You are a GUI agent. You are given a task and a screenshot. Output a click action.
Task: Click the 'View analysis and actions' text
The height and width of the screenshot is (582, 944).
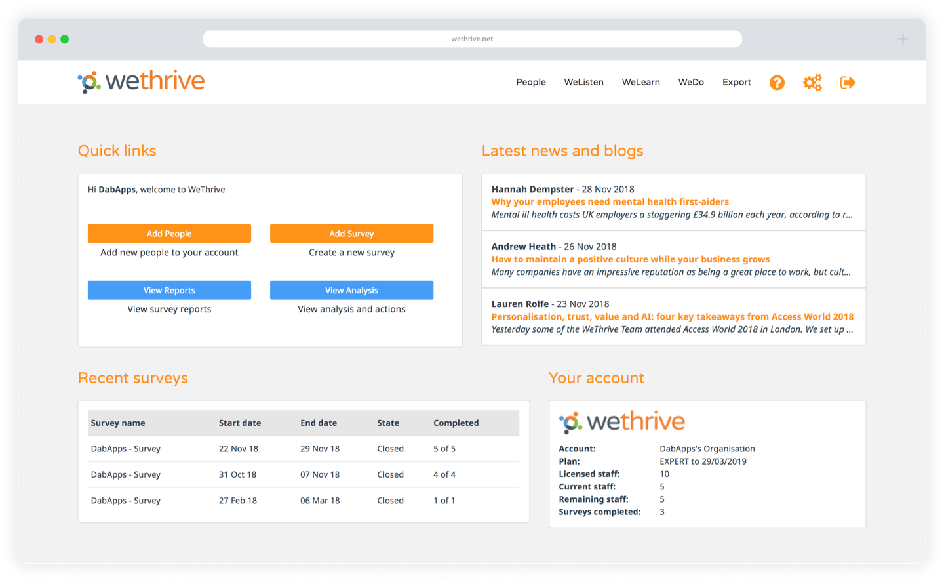(x=351, y=309)
